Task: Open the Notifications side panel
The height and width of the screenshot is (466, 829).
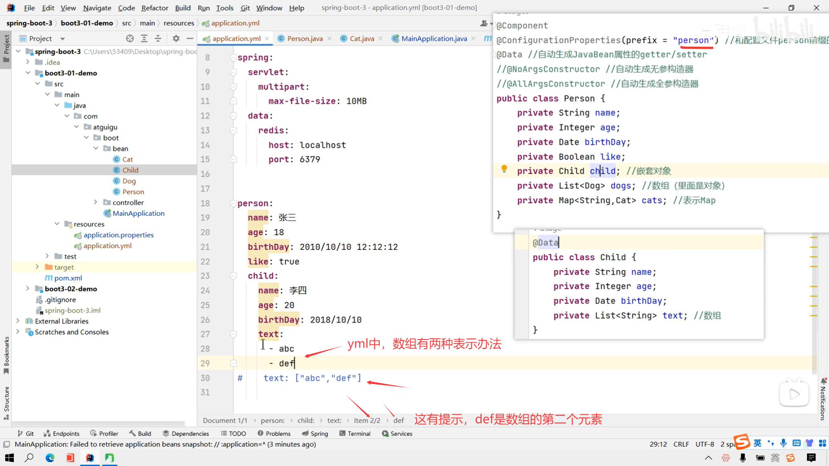Action: pos(823,399)
